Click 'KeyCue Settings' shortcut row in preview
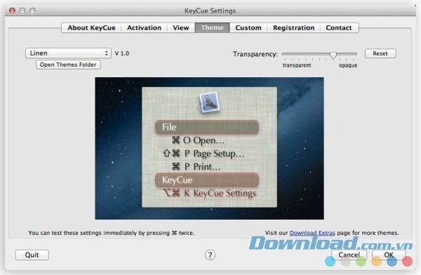This screenshot has height=275, width=421. click(209, 193)
